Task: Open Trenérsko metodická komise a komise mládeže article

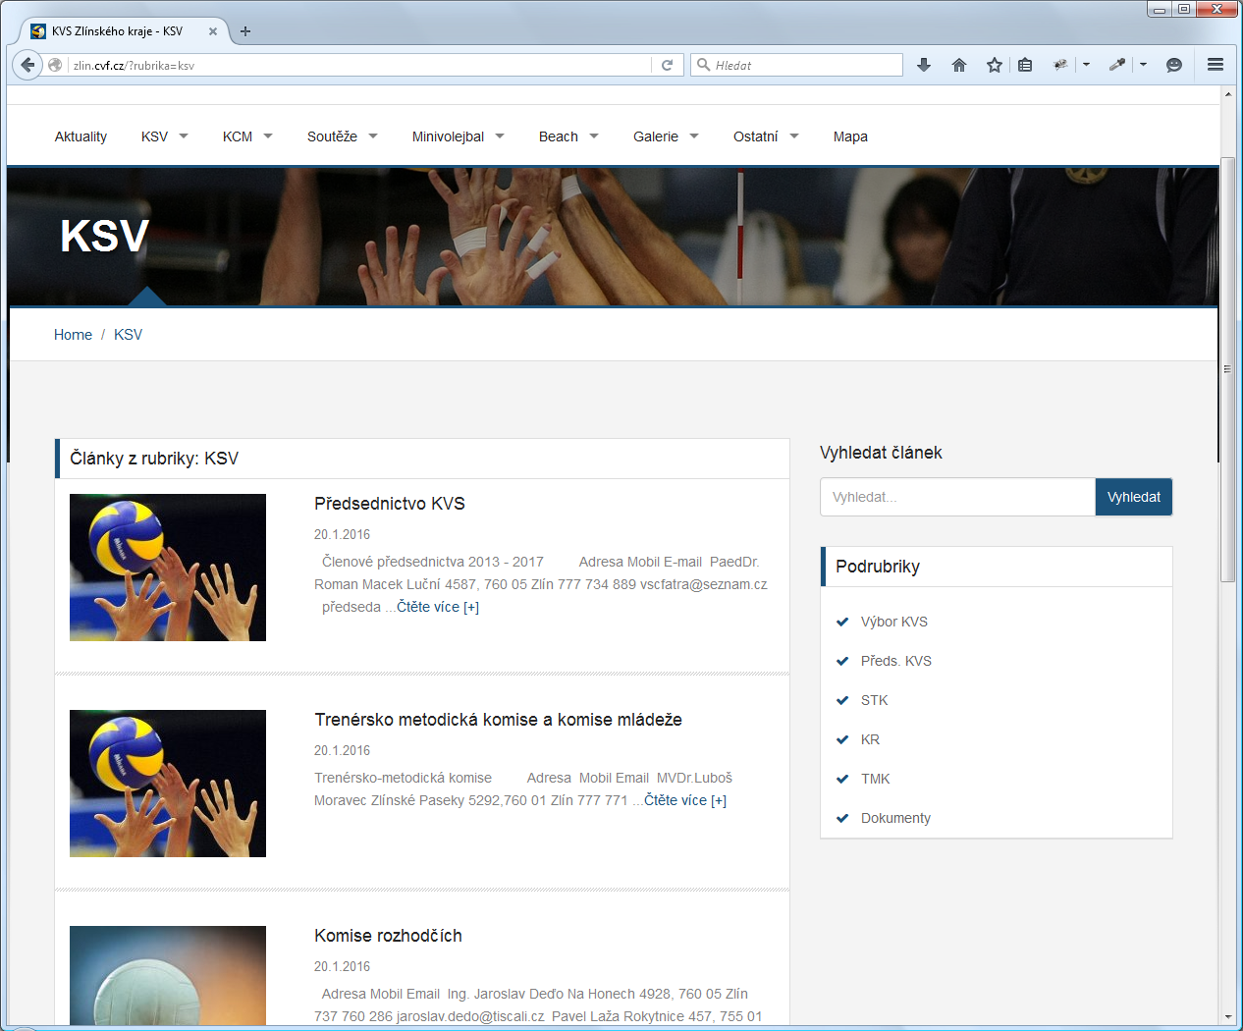Action: 498,720
